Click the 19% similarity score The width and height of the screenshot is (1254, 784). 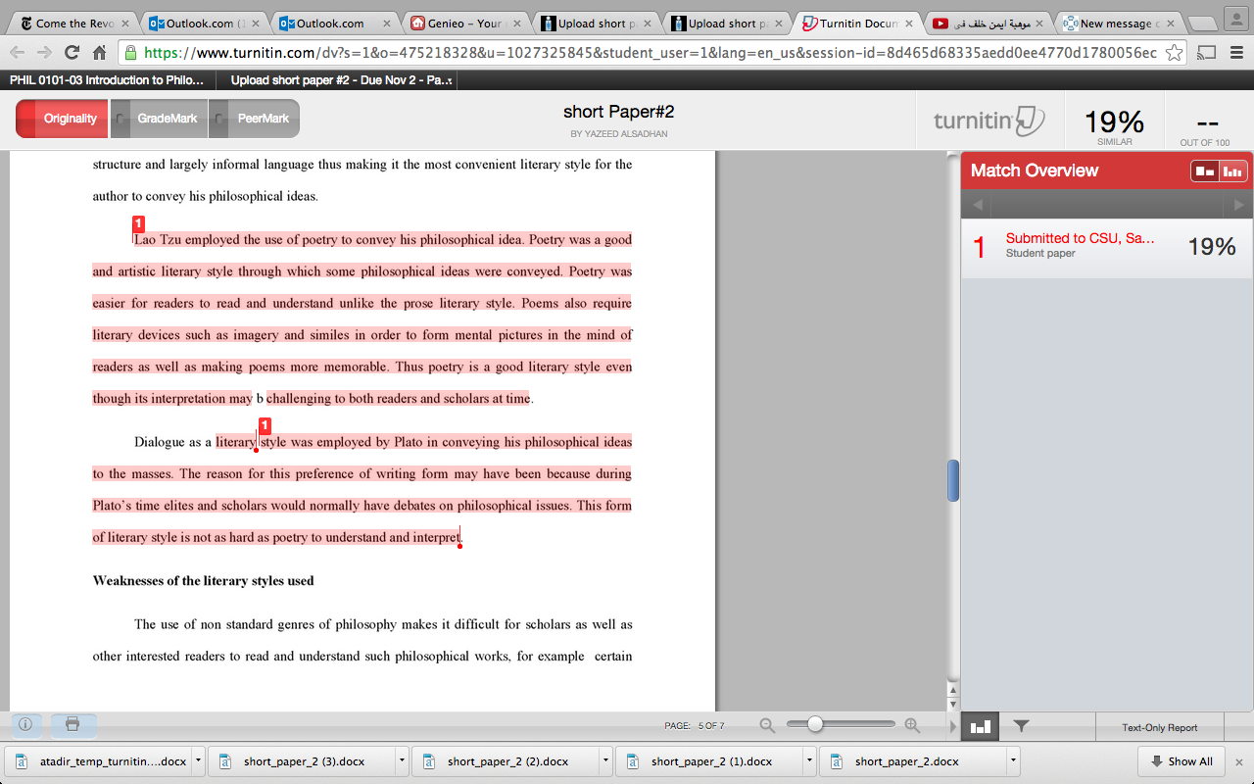(1114, 122)
